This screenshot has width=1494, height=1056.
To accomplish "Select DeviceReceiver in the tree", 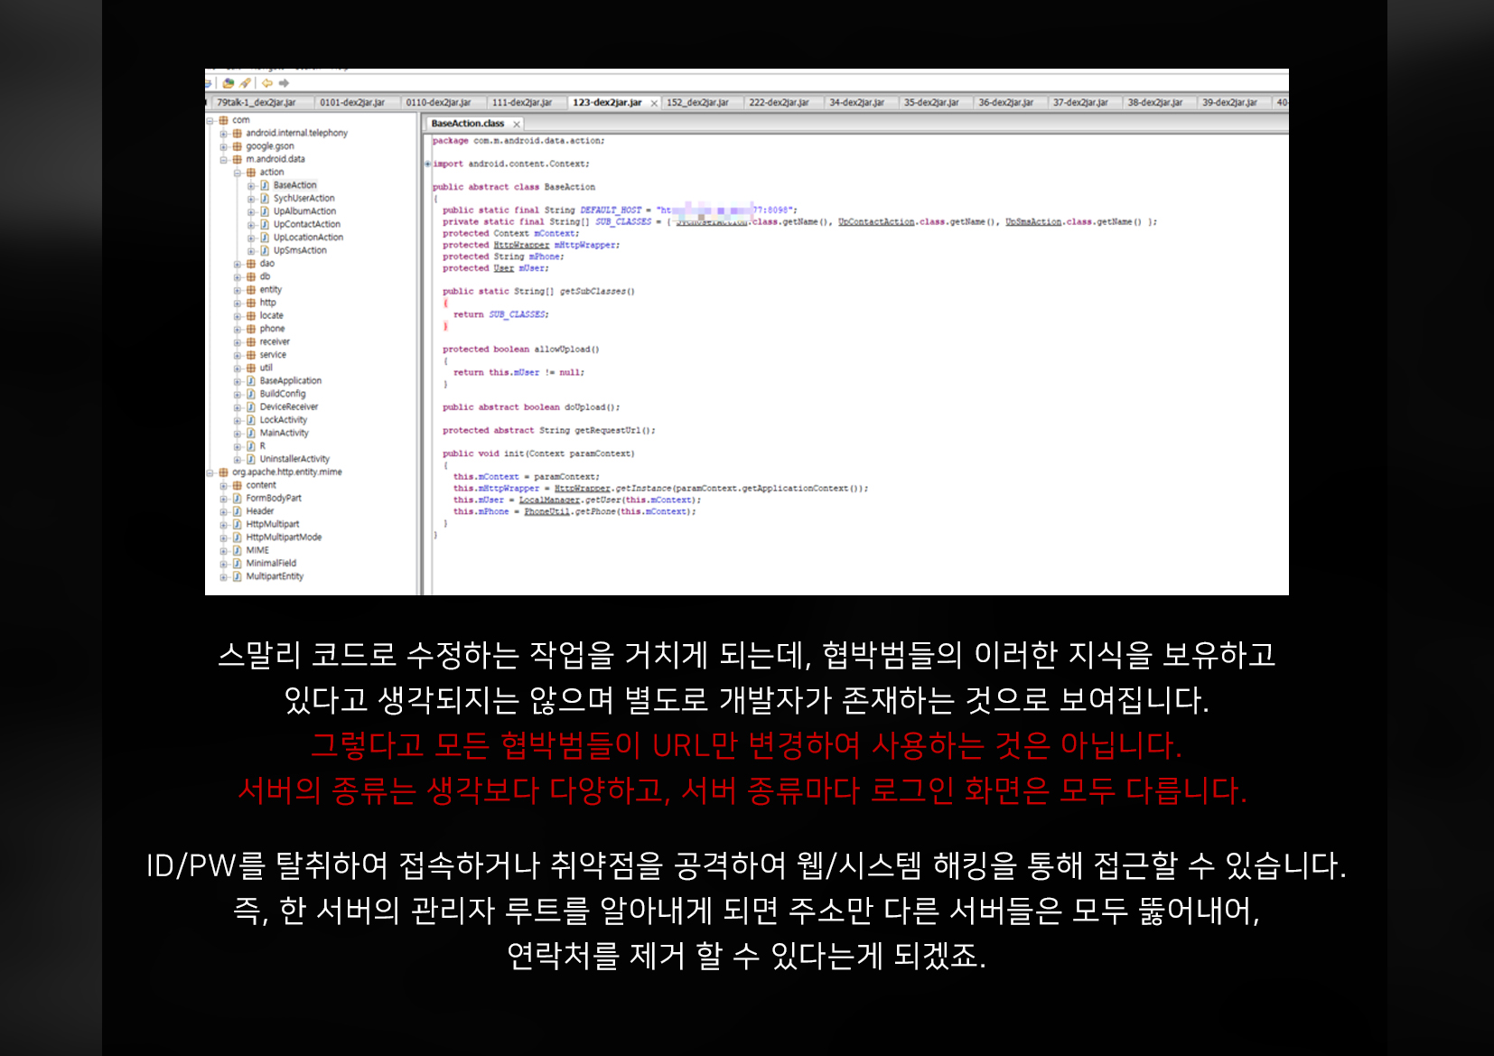I will click(x=289, y=407).
